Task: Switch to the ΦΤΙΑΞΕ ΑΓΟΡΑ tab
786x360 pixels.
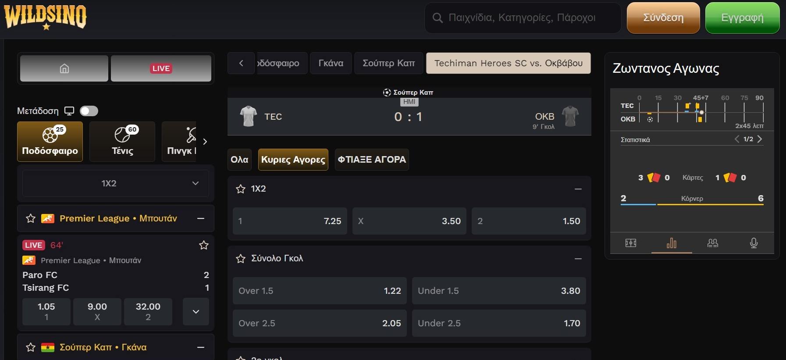Action: [x=372, y=160]
